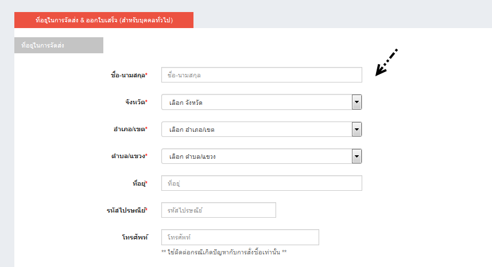Open the ตำบล/แขวง dropdown arrow button
This screenshot has width=492, height=267.
tap(357, 156)
